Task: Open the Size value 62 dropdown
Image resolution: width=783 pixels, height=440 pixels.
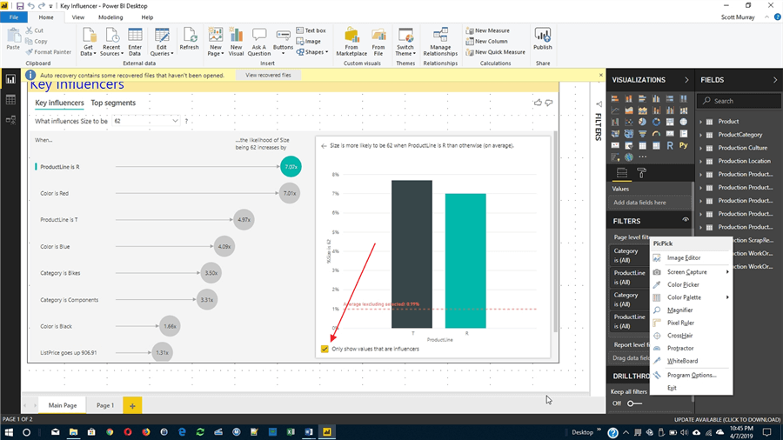Action: pos(145,121)
